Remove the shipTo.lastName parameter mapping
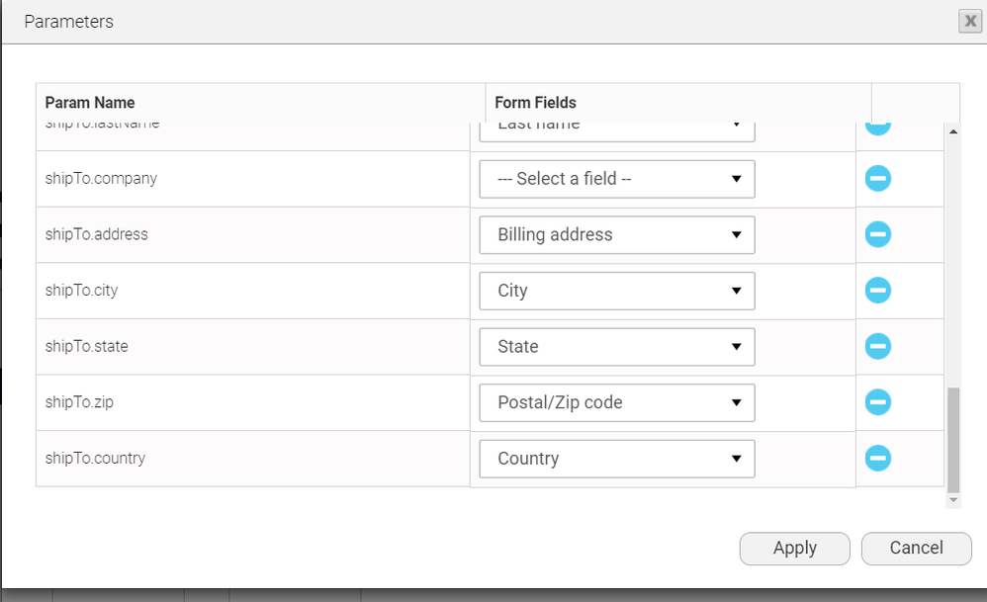 tap(878, 123)
